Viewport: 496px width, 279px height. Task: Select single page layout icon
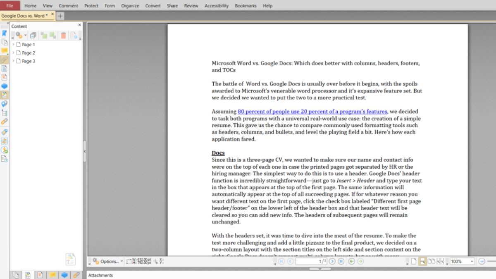414,261
